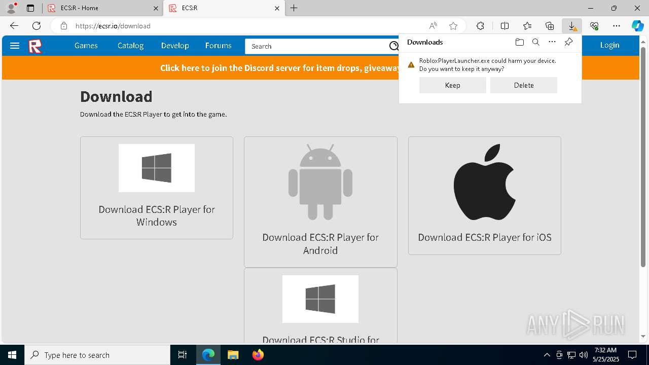Image resolution: width=649 pixels, height=365 pixels.
Task: Open the profile avatar icon
Action: (11, 8)
